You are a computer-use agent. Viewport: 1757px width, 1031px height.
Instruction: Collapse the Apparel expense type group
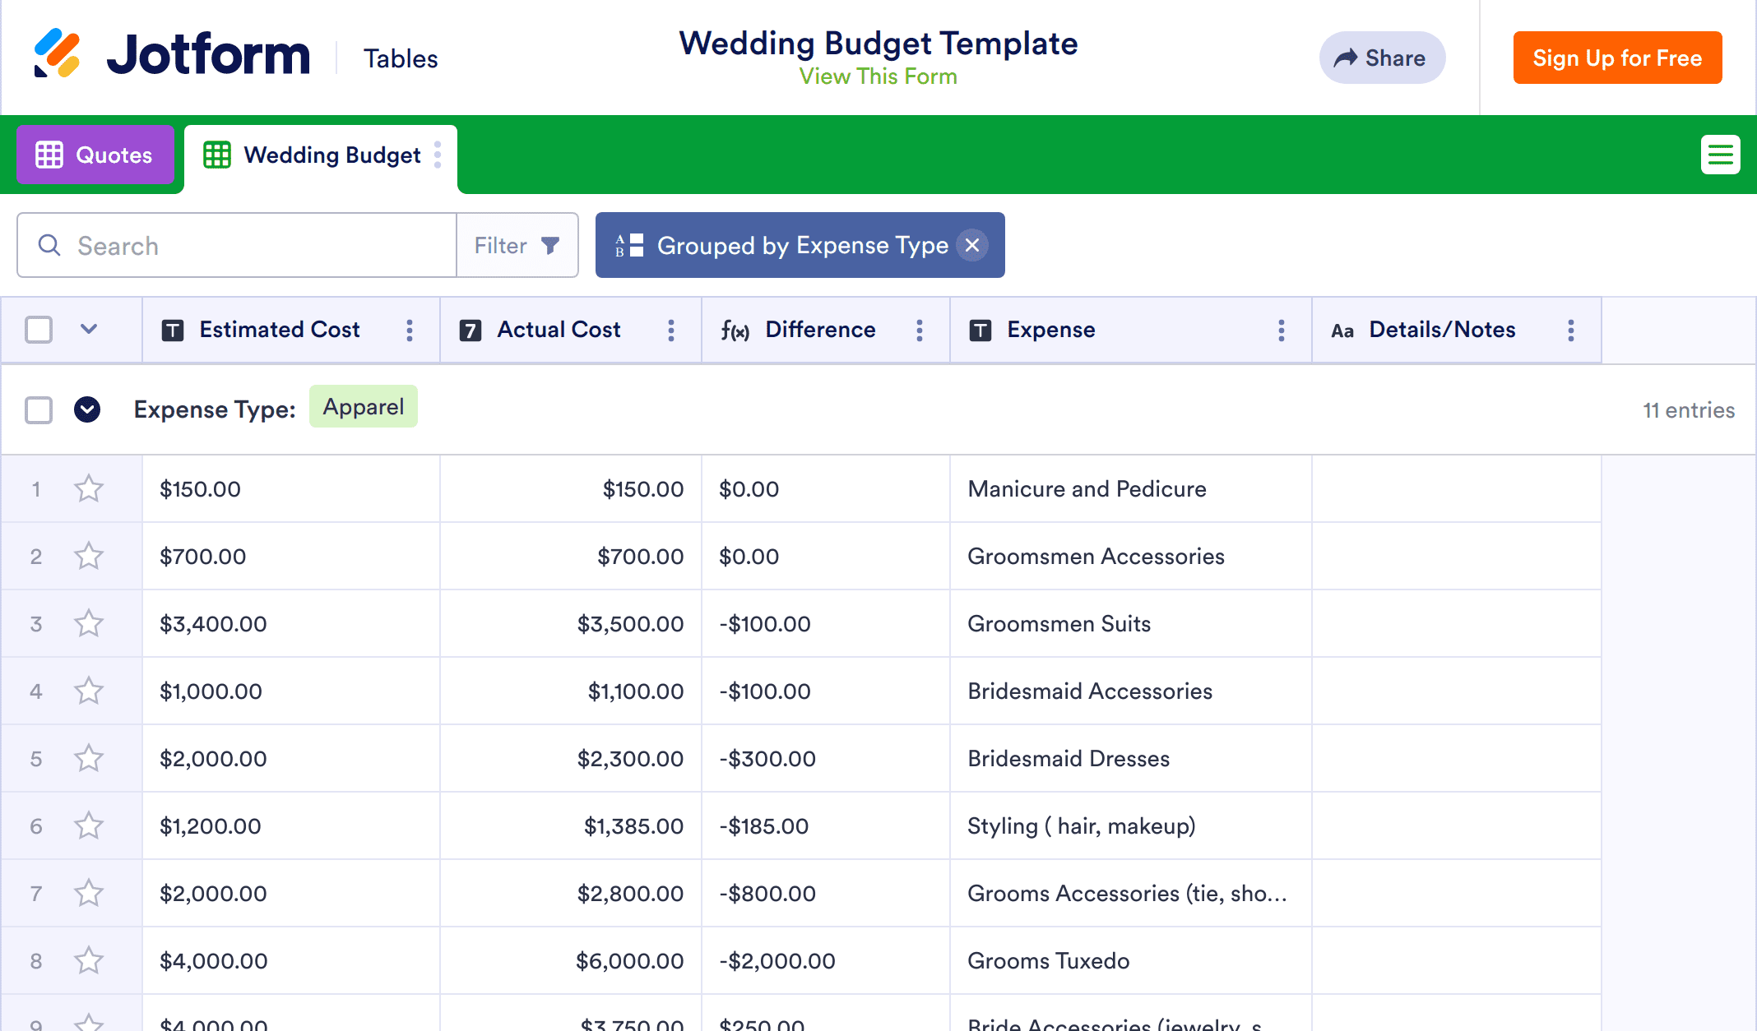(x=87, y=409)
